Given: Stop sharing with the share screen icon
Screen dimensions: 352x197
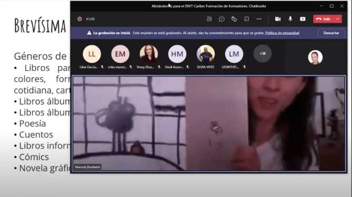Looking at the screenshot, I should (302, 19).
